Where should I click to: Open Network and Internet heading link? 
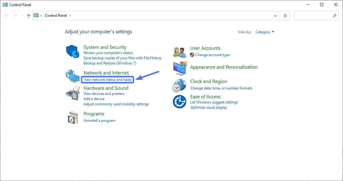pyautogui.click(x=106, y=73)
